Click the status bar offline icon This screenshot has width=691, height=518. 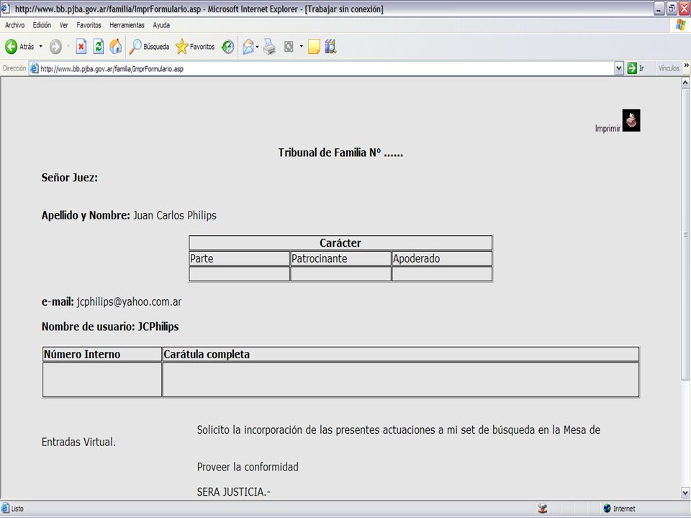coord(543,509)
